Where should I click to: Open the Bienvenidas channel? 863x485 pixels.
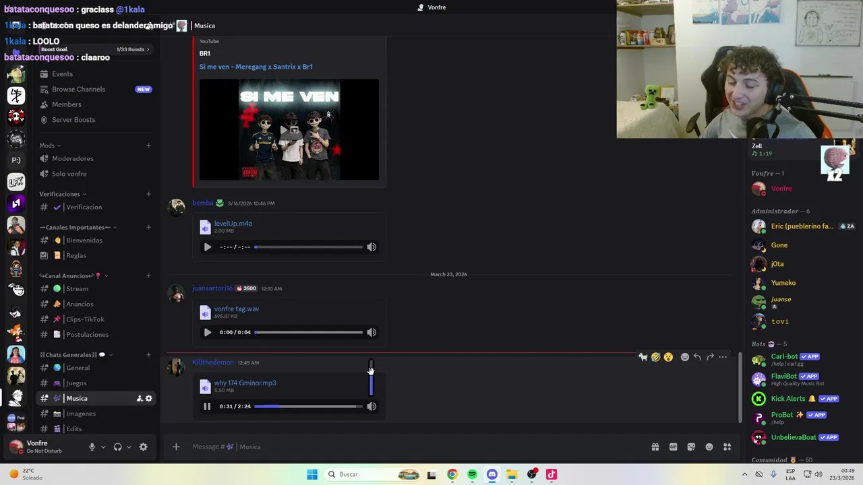click(x=96, y=240)
